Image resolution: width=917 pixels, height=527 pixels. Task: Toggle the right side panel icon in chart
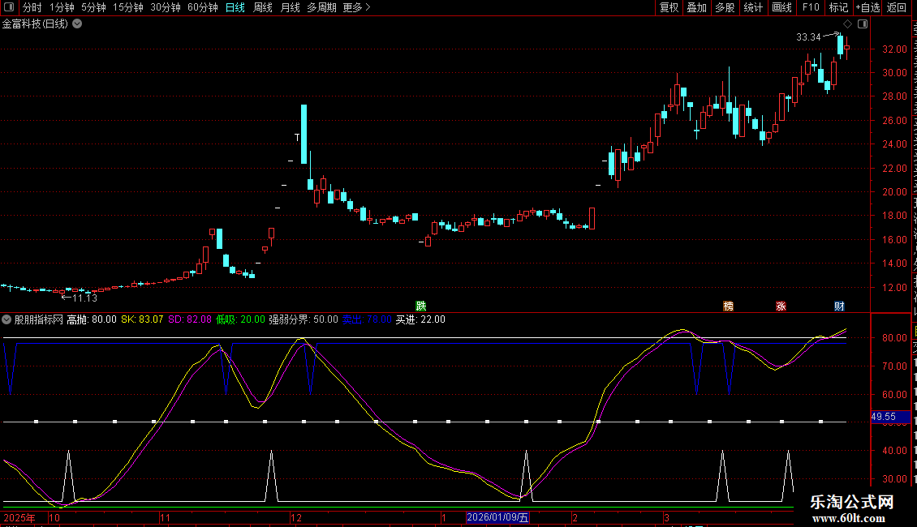tap(863, 24)
